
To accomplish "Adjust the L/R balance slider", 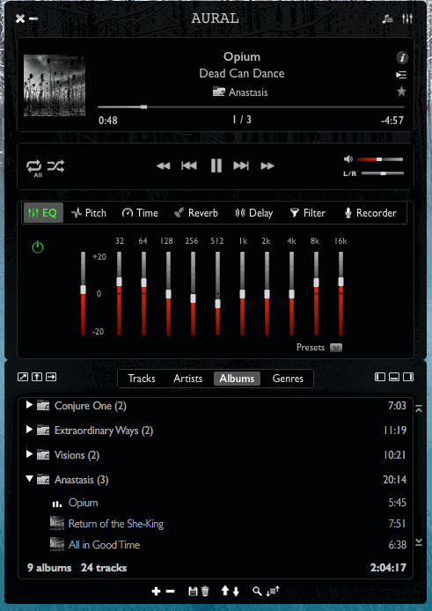I will (x=383, y=173).
